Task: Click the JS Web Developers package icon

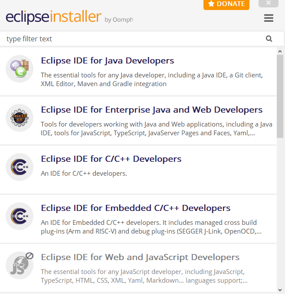Action: 20,265
